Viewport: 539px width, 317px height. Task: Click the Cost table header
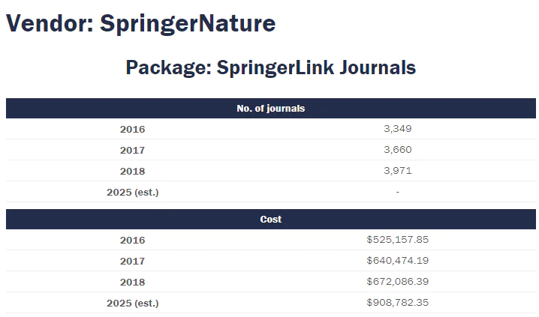270,220
